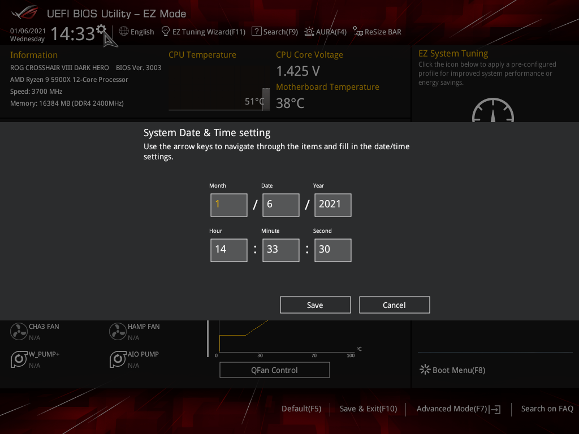Click the settings gear next to the clock
Image resolution: width=579 pixels, height=434 pixels.
coord(101,29)
